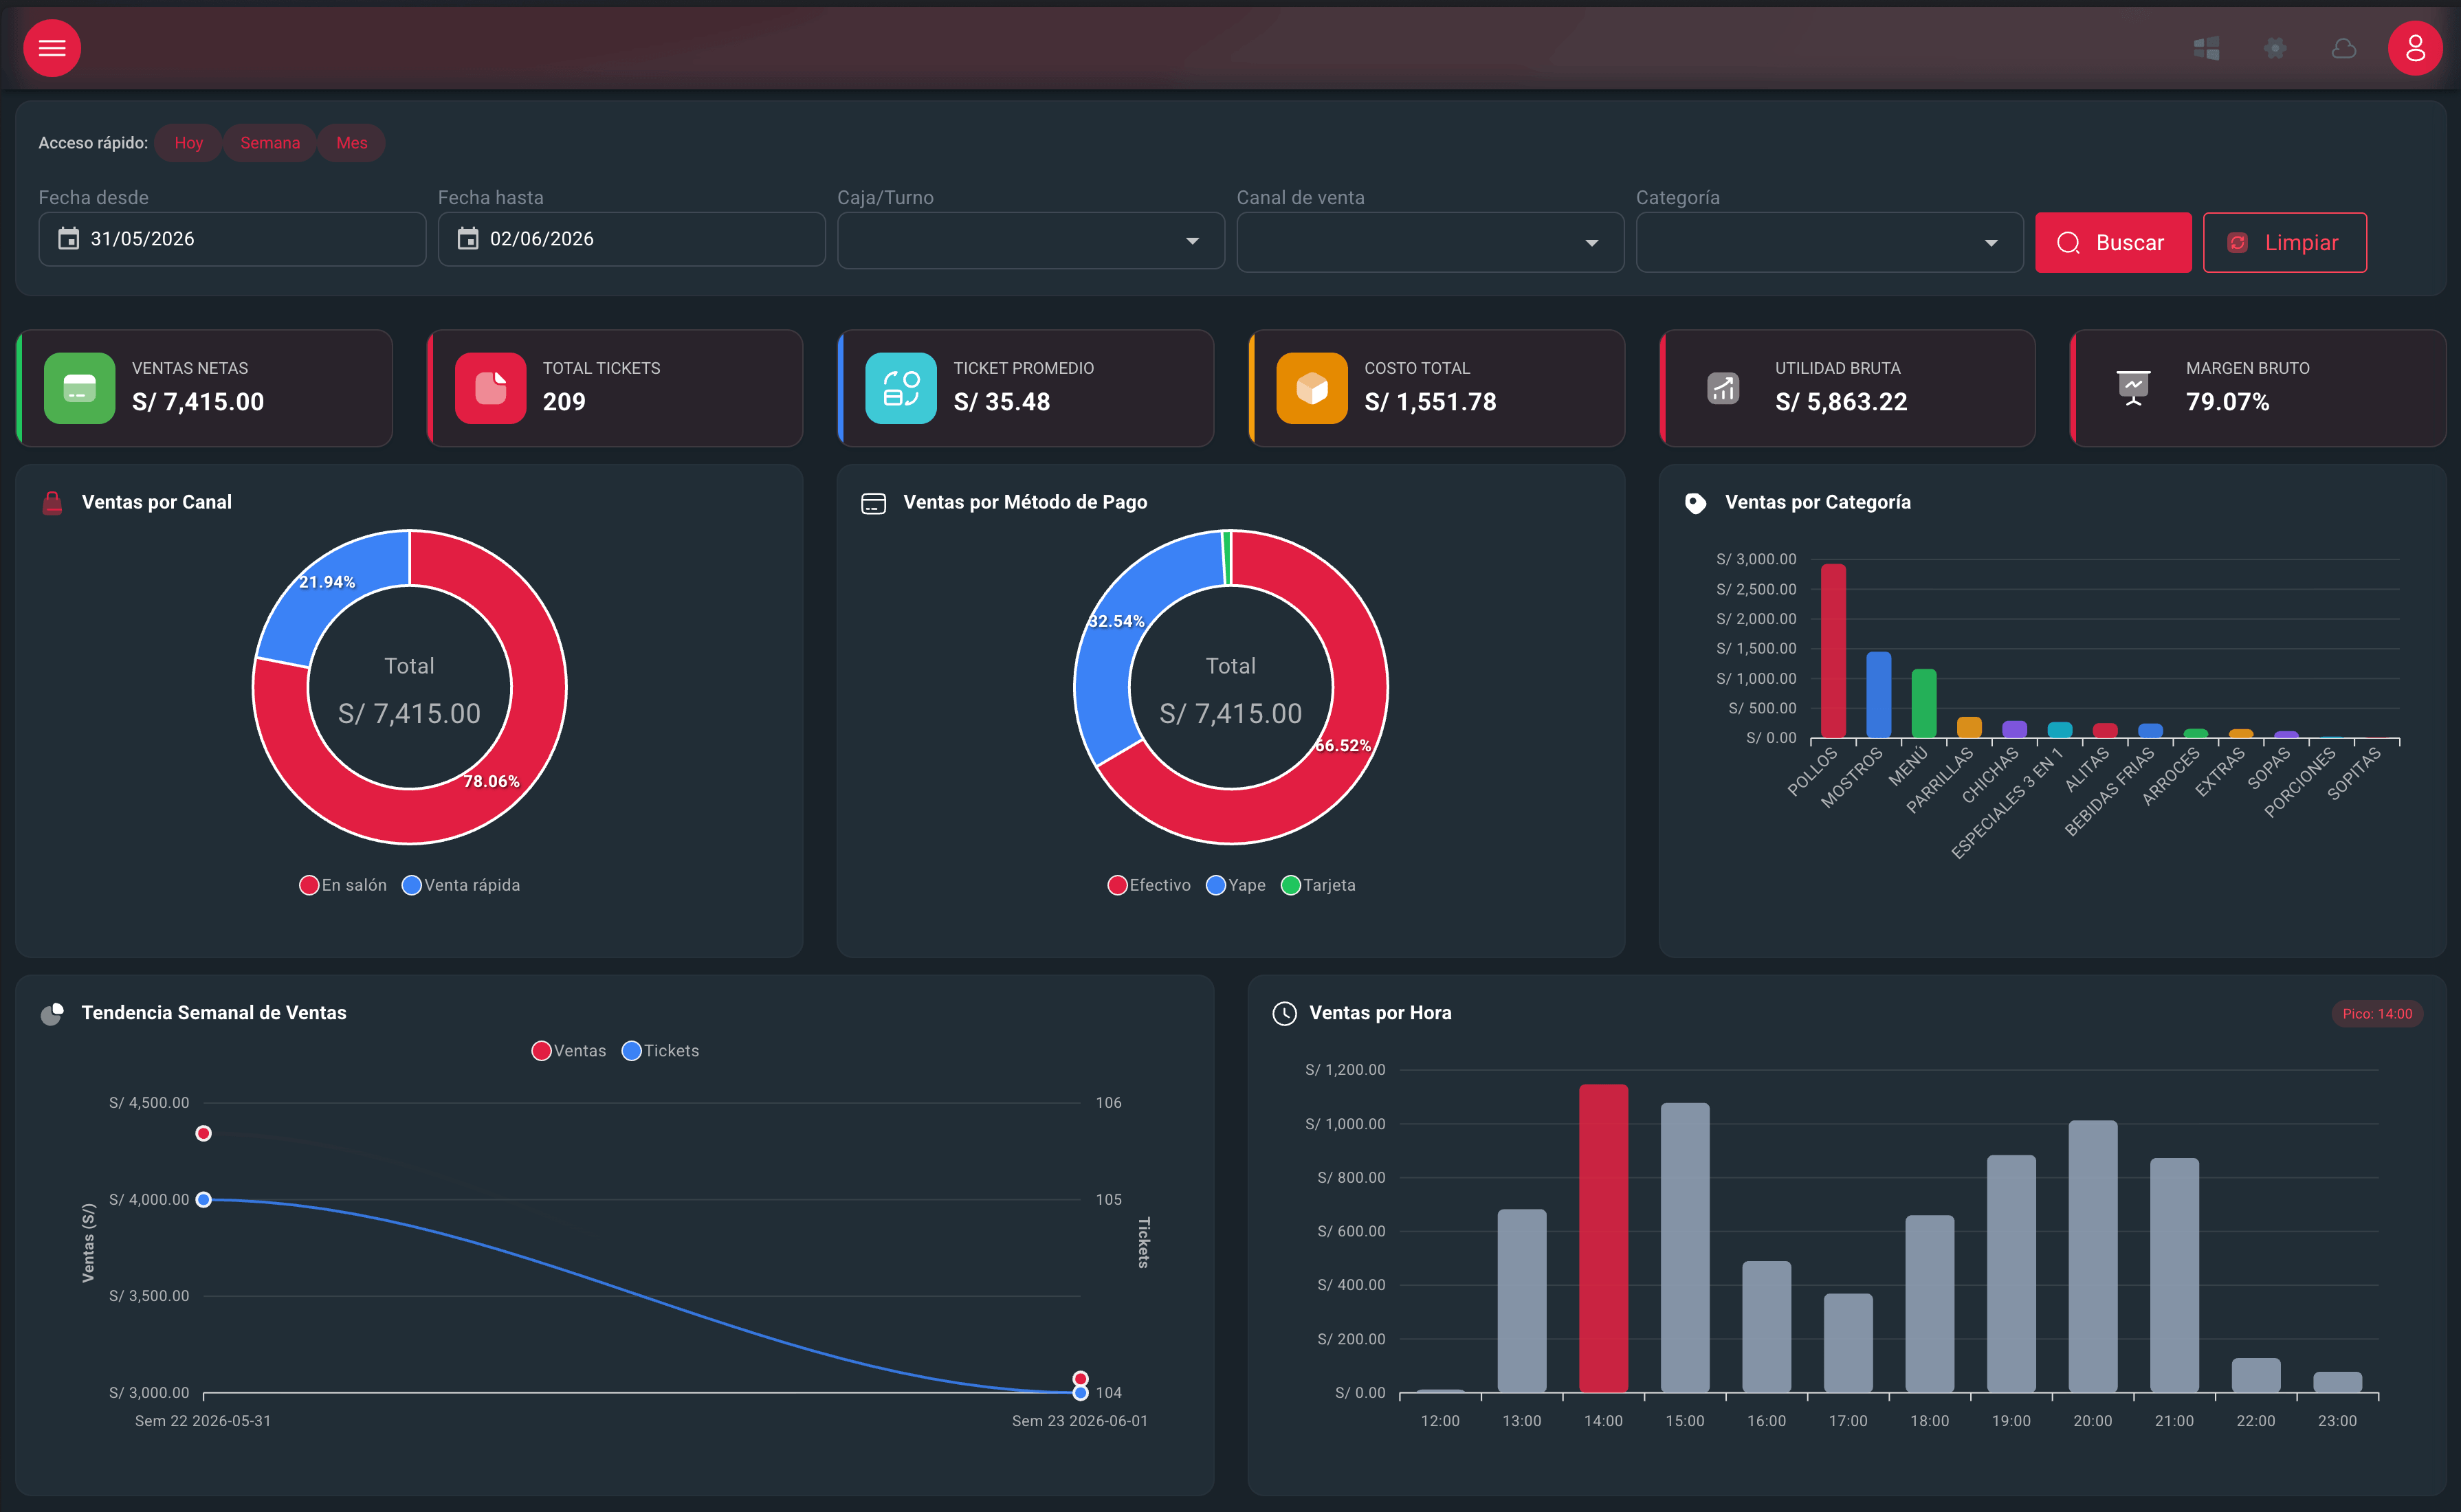Click the Sem 22 red Ventas data point
2461x1512 pixels.
click(203, 1133)
